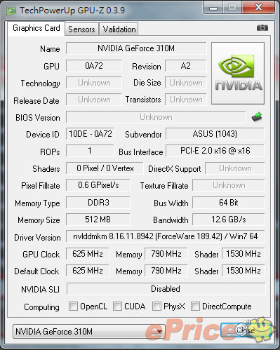This screenshot has height=350, width=280.
Task: Click the BIOS Version Unknown field
Action: (x=156, y=117)
